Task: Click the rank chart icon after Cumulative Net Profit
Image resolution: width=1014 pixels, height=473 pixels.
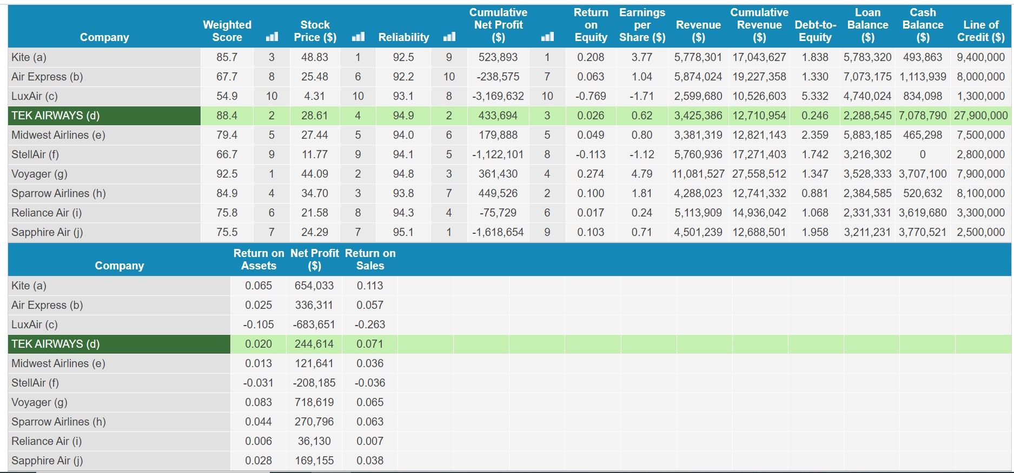Action: tap(547, 37)
